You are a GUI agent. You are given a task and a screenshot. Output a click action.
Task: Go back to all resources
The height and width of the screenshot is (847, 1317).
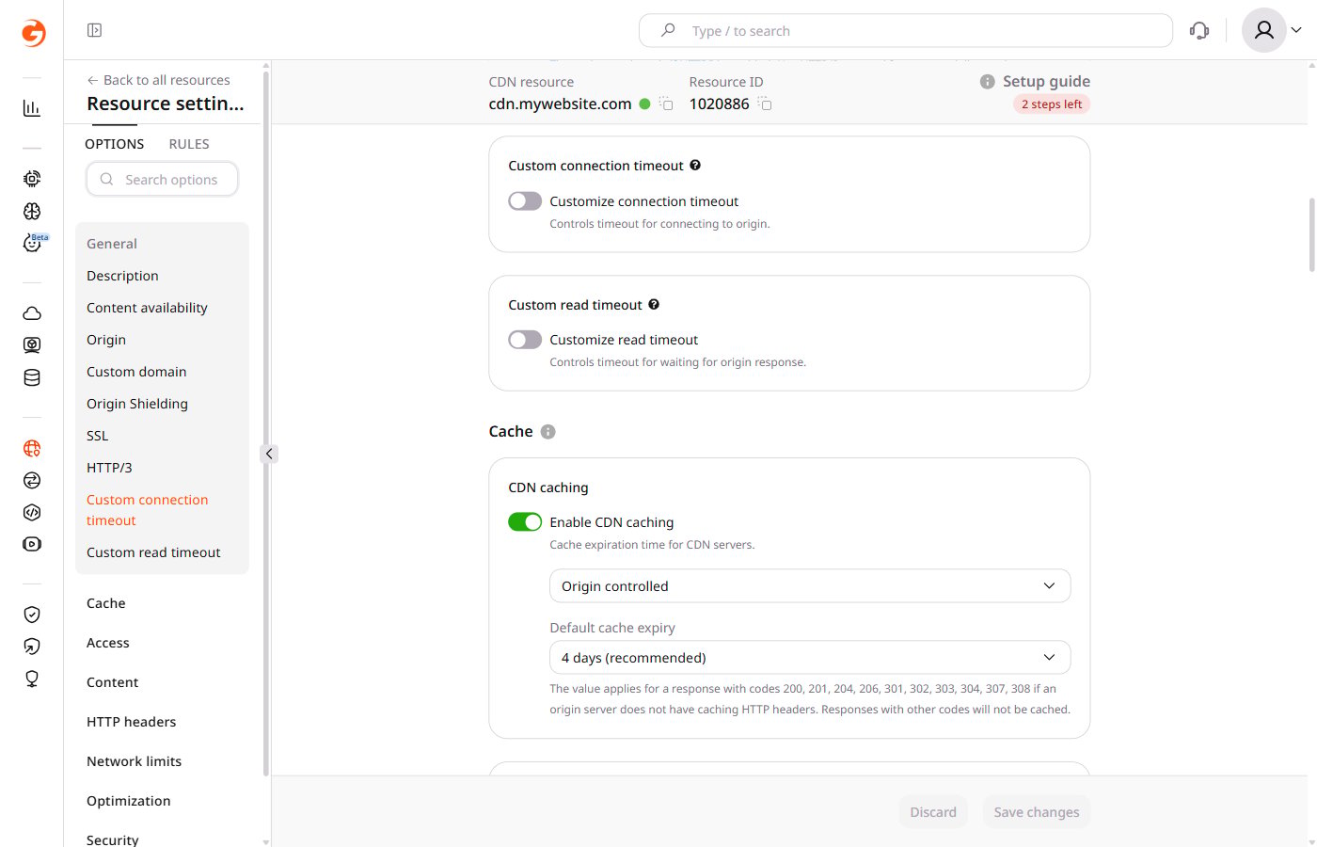pyautogui.click(x=158, y=80)
